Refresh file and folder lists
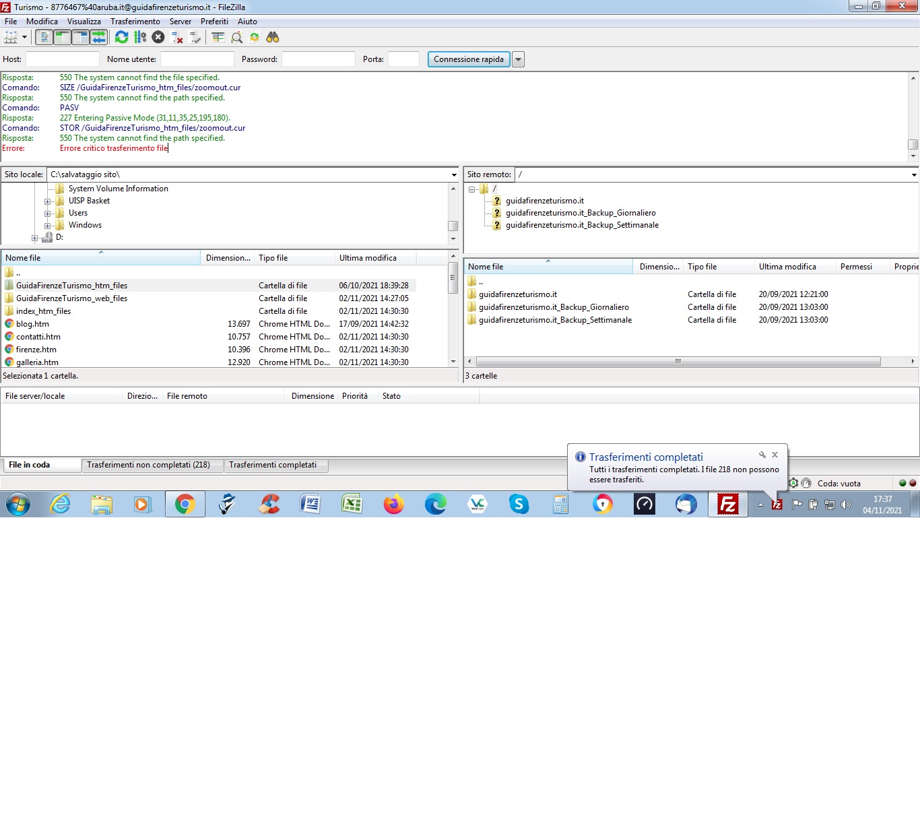This screenshot has width=920, height=838. tap(121, 37)
